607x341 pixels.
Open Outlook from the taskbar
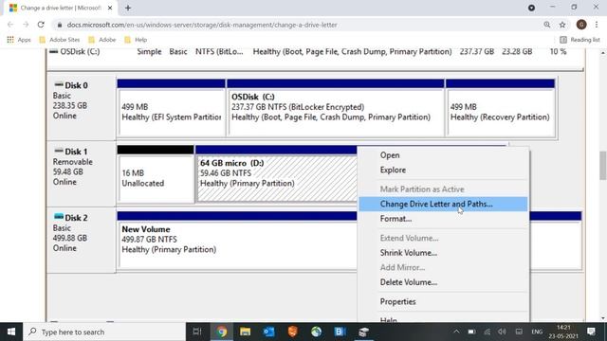click(x=268, y=332)
